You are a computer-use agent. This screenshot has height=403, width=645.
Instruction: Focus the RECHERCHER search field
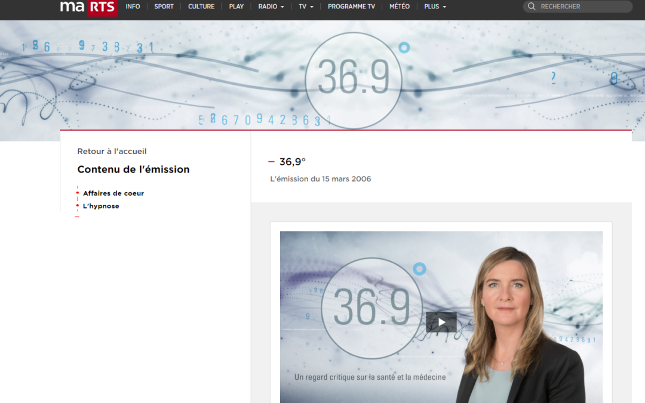[582, 7]
